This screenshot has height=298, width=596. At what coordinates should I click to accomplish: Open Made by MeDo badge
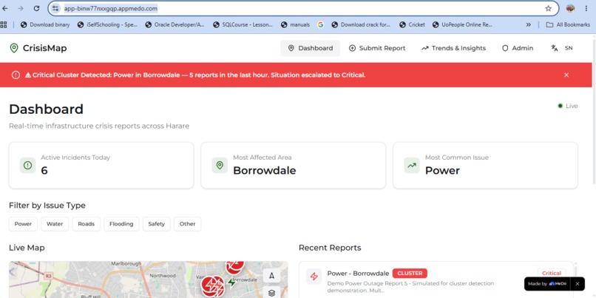547,284
